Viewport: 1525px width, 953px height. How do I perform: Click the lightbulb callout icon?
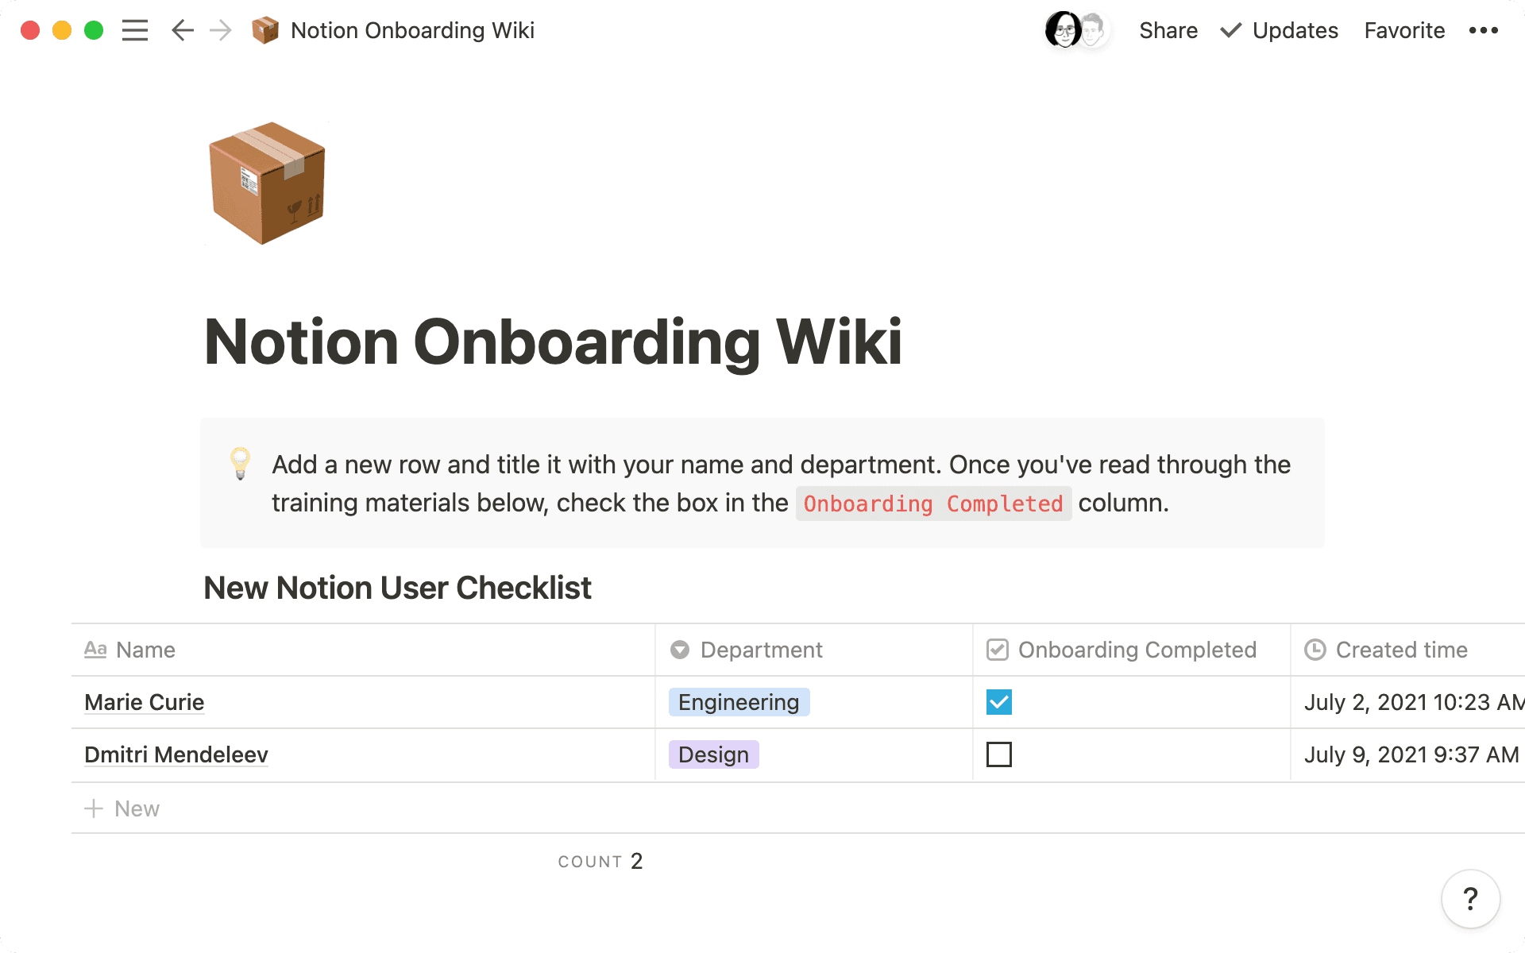pos(240,463)
